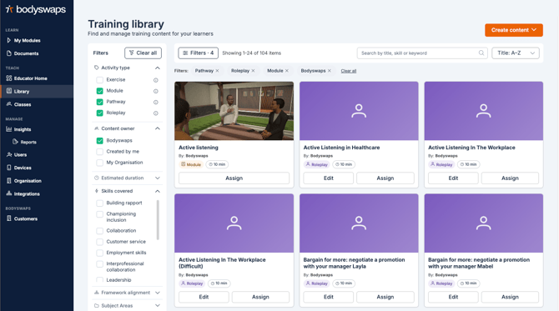Screen dimensions: 559x311
Task: Uncheck the Pathway checkbox
Action: [100, 102]
